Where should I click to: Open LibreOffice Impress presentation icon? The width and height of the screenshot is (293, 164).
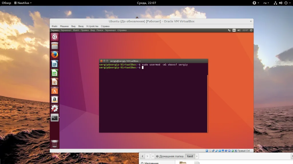coord(55,82)
